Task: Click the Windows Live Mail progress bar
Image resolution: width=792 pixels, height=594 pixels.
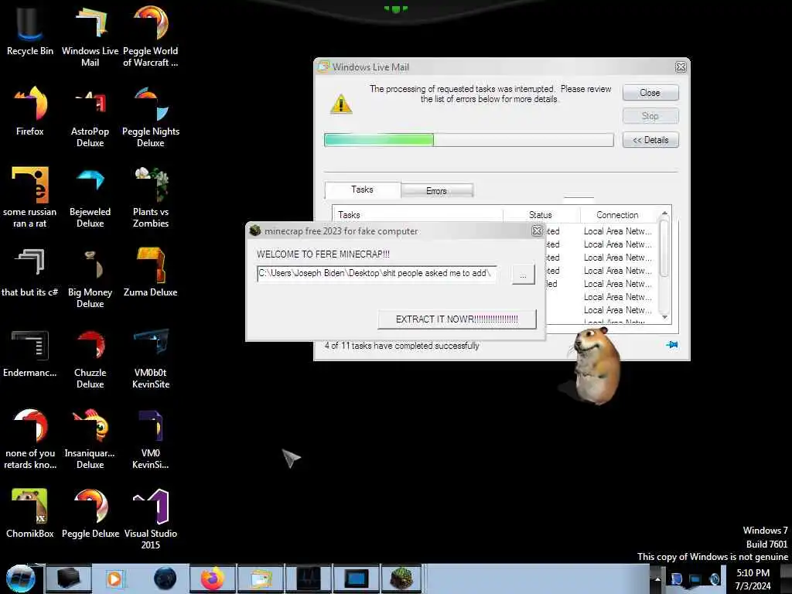Action: 469,140
